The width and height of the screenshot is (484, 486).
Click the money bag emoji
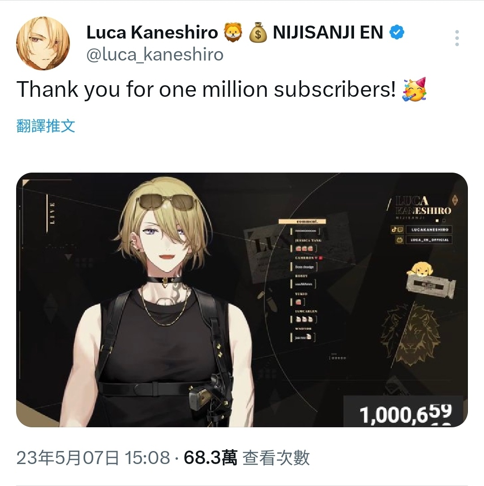(258, 32)
